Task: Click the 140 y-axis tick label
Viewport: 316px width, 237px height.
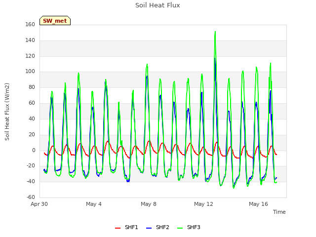Action: [30, 40]
